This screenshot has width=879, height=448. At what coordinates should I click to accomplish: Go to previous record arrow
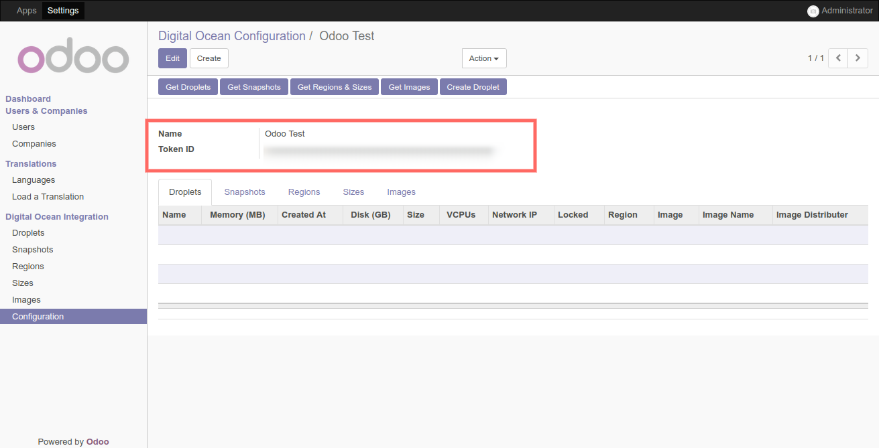click(838, 58)
